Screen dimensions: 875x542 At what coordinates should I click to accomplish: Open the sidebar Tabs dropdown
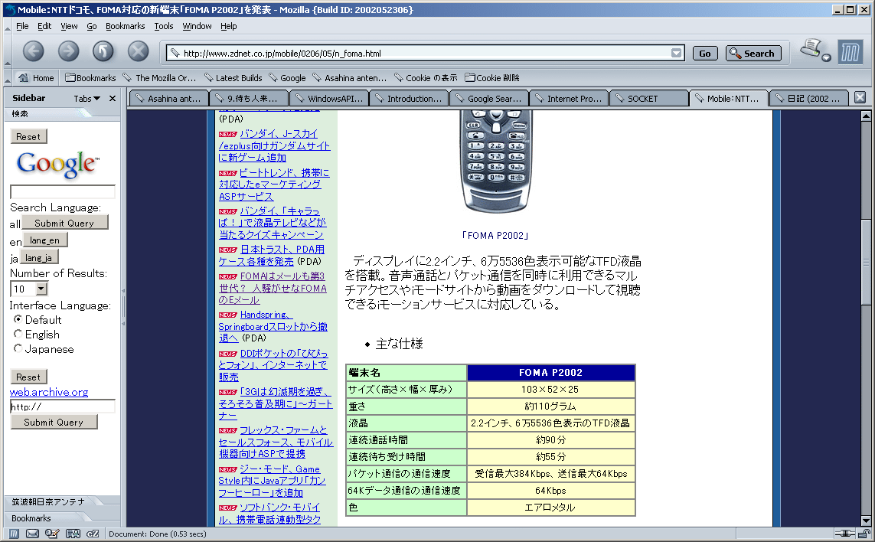point(87,98)
